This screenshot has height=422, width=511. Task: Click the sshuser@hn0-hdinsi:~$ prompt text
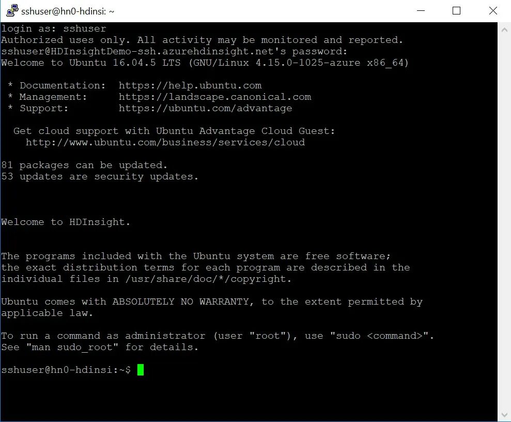click(x=66, y=370)
